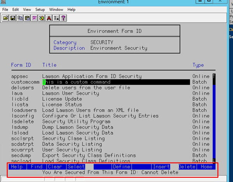Image resolution: width=233 pixels, height=182 pixels.
Task: Click the Paste clipboard icon
Action: [27, 18]
